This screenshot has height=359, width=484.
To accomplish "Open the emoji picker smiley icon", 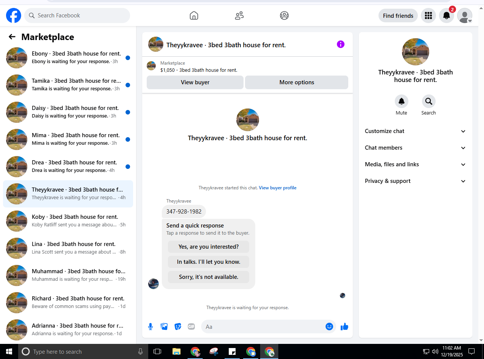I will click(329, 327).
